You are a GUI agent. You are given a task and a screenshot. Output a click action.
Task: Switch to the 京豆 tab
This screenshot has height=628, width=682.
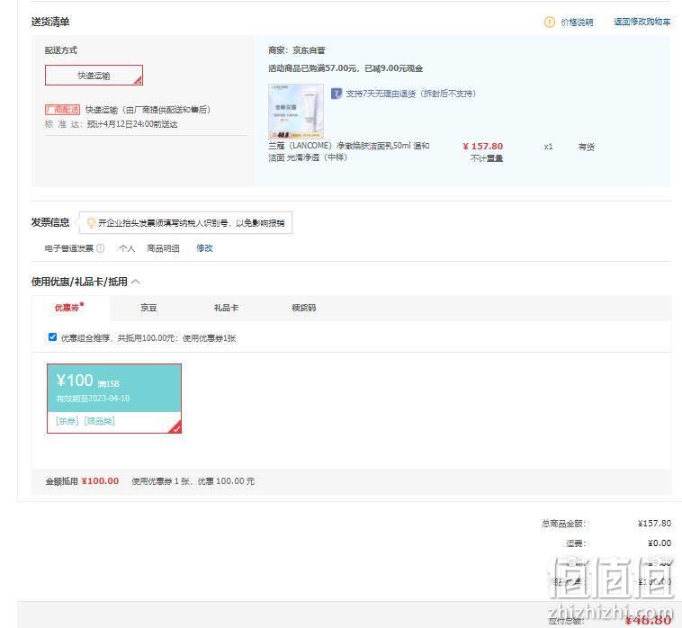[x=148, y=308]
